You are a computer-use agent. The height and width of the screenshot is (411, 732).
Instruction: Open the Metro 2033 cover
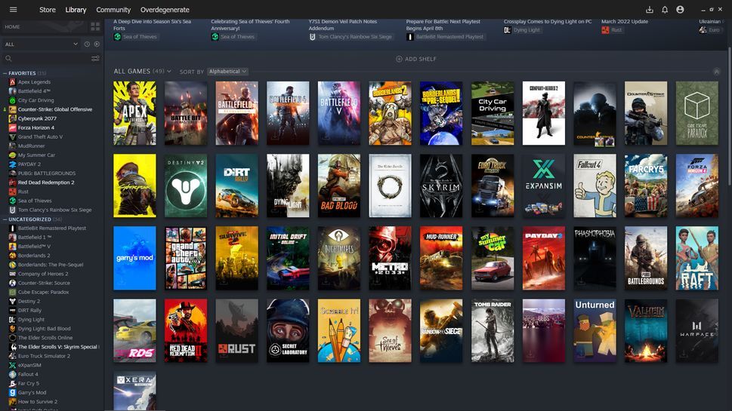391,258
